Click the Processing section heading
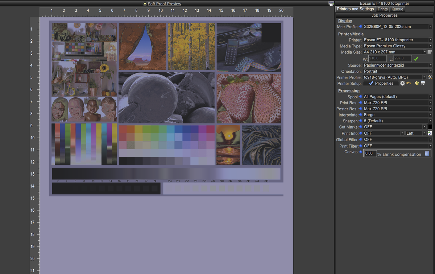435x274 pixels. click(x=349, y=91)
